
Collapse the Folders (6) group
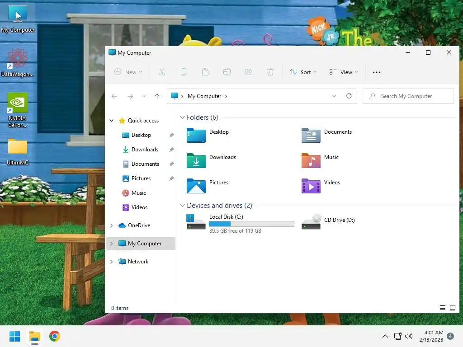click(x=182, y=117)
